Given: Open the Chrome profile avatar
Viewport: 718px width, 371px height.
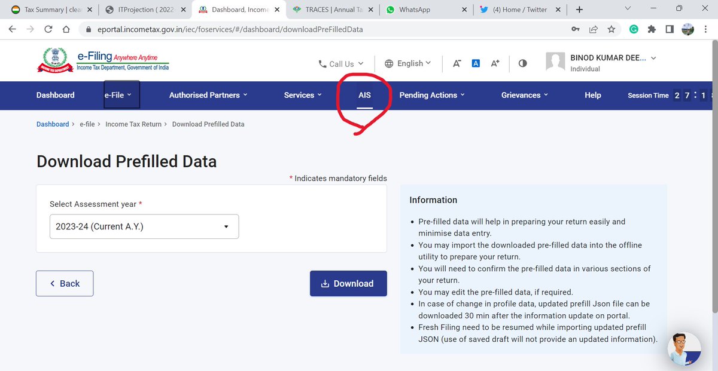Looking at the screenshot, I should (687, 29).
